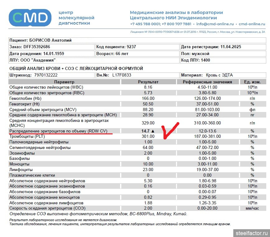Click the title "ОБЩИЙ АНАЛИЗ КРОВИ + СОЭ"
This screenshot has height=237, width=270.
pos(76,68)
